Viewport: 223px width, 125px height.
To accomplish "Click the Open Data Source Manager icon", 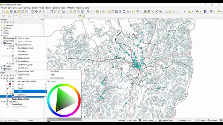I will [x=145, y=11].
